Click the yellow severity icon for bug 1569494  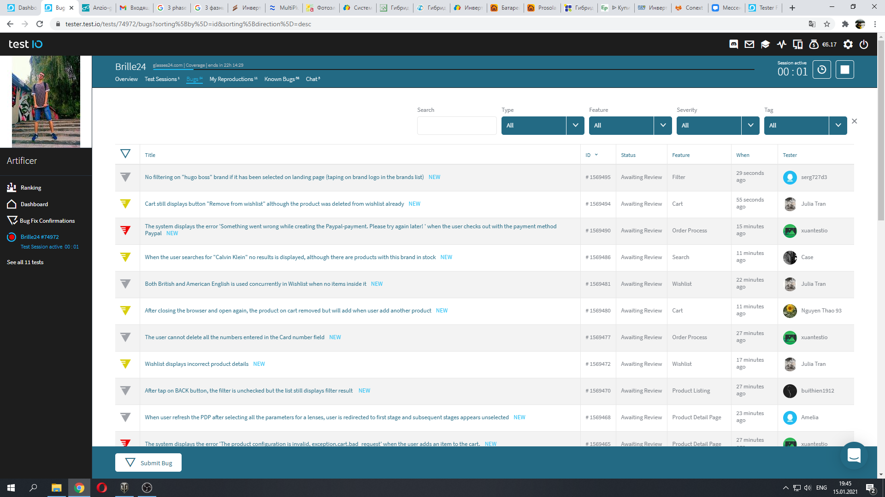click(125, 204)
